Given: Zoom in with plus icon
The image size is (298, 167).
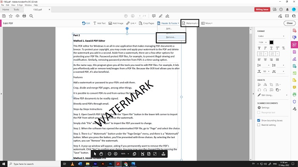Looking at the screenshot, I should pyautogui.click(x=115, y=154).
